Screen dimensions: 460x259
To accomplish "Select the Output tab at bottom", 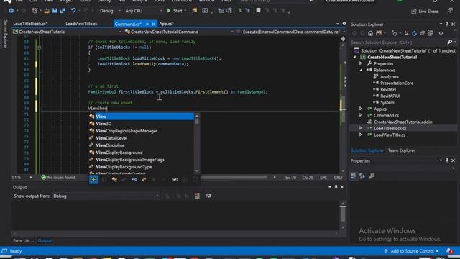I will pyautogui.click(x=45, y=241).
